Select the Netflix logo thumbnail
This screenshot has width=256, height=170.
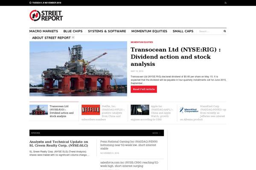(x=90, y=110)
